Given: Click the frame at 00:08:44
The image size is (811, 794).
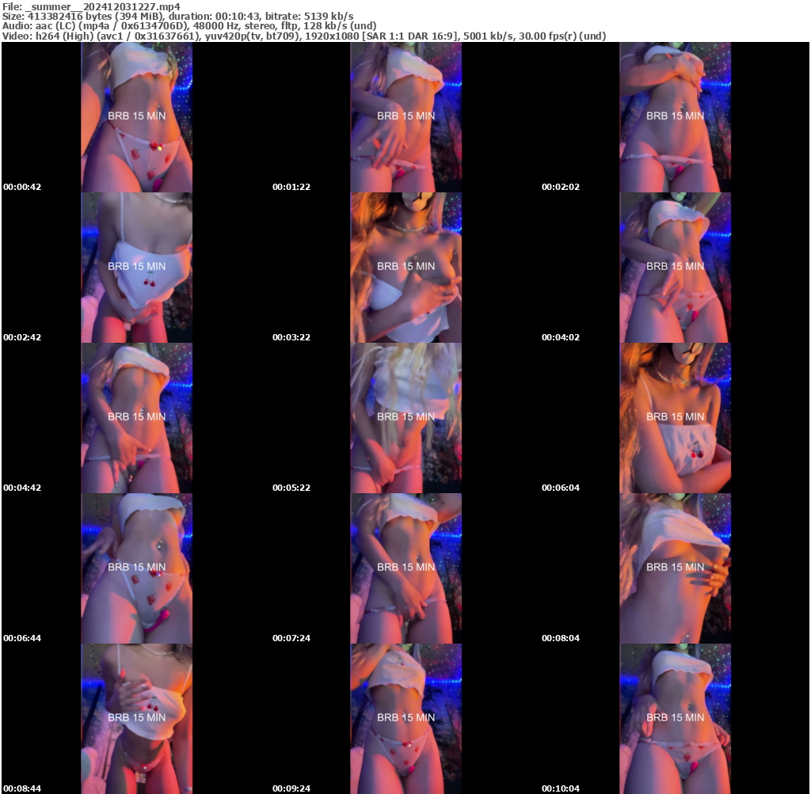Looking at the screenshot, I should point(136,718).
